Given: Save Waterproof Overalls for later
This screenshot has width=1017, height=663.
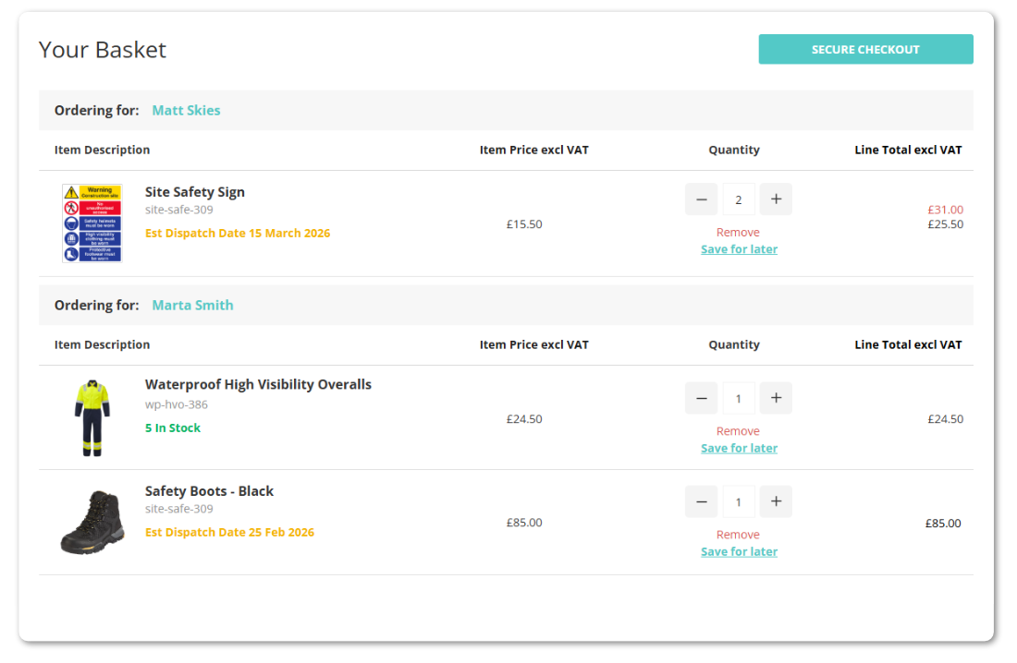Looking at the screenshot, I should click(x=739, y=448).
